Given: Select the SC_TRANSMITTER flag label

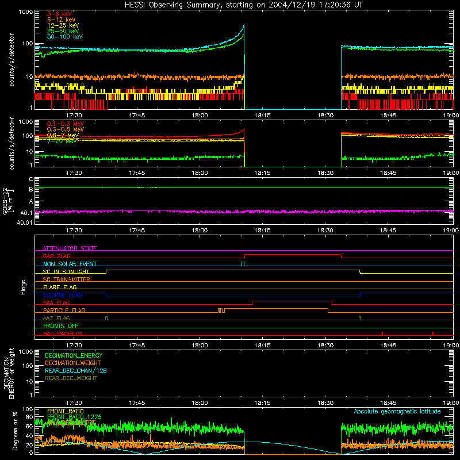Looking at the screenshot, I should pyautogui.click(x=66, y=279).
